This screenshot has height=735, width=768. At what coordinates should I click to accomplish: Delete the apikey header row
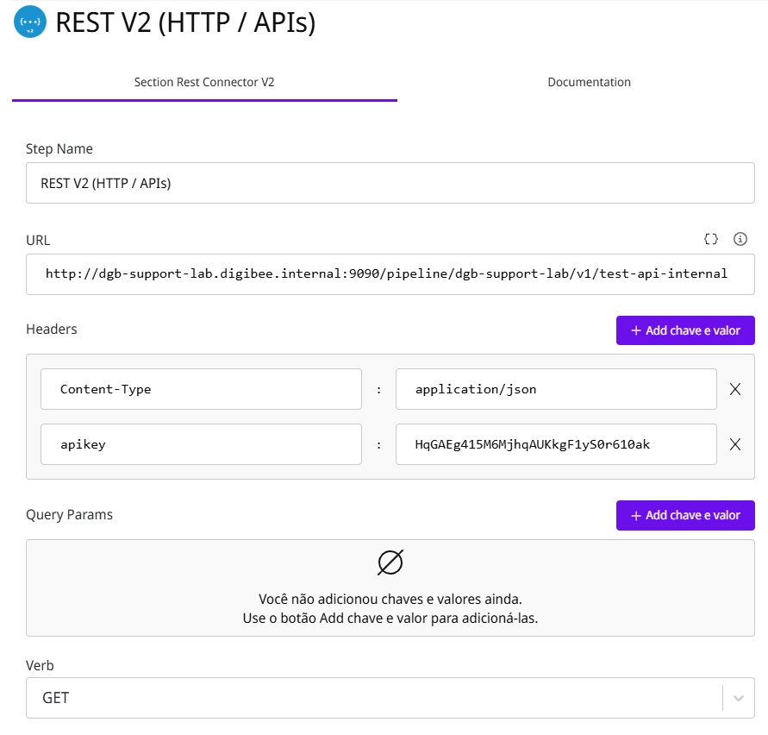coord(735,444)
